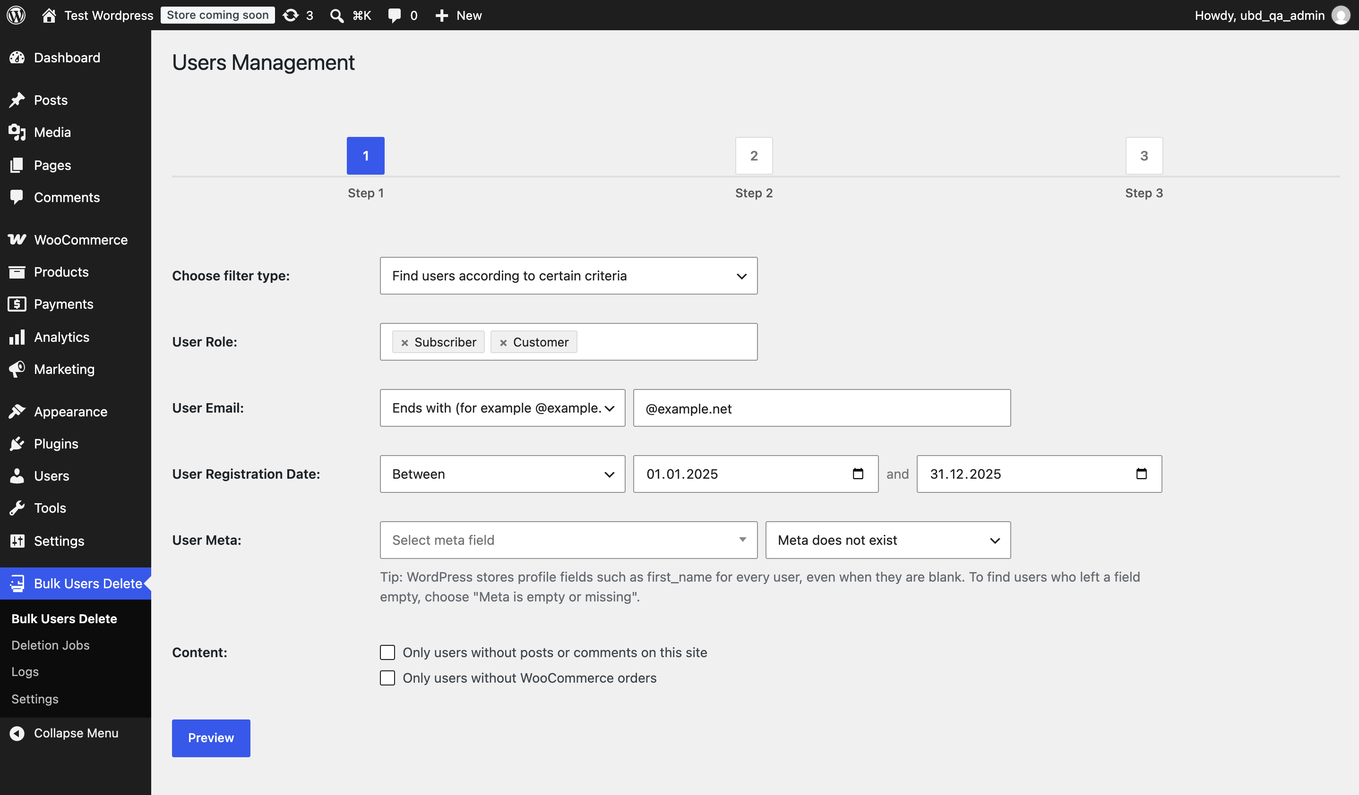Open the Select meta field dropdown

coord(568,540)
